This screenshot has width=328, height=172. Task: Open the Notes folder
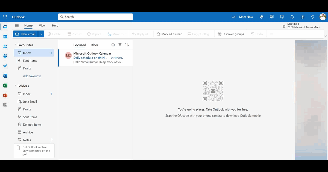(34, 140)
